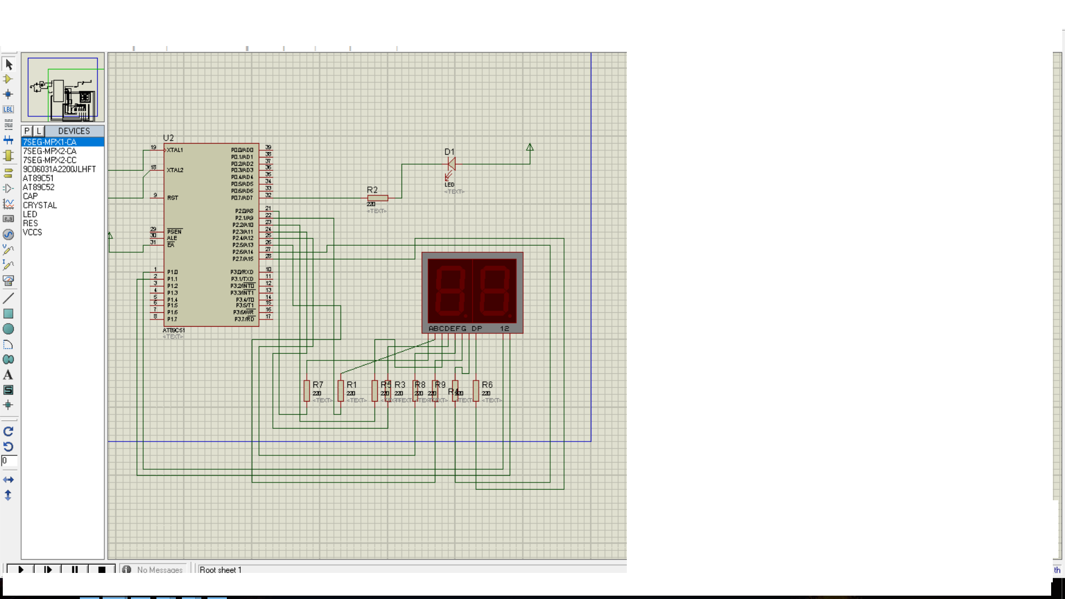Select RES in devices list
This screenshot has width=1065, height=599.
pos(63,223)
